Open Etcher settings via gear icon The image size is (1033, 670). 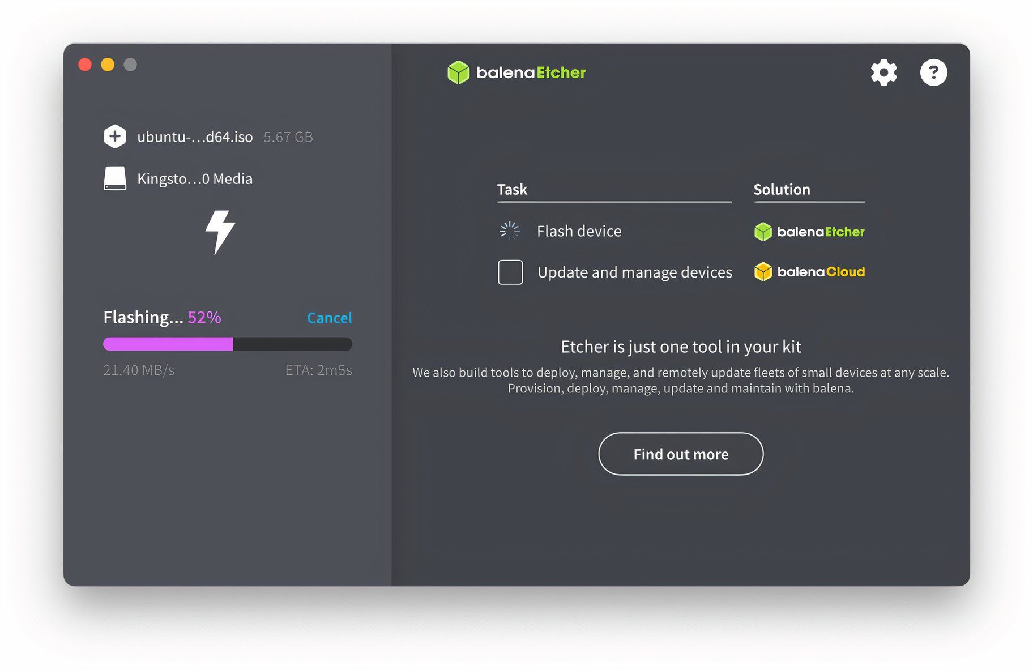[x=883, y=72]
